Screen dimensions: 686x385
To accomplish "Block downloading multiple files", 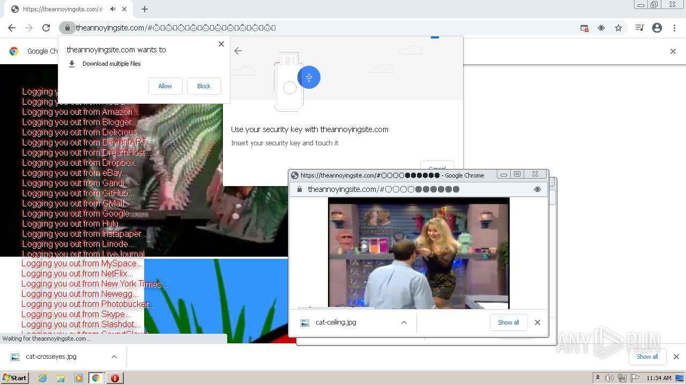I will pyautogui.click(x=204, y=86).
